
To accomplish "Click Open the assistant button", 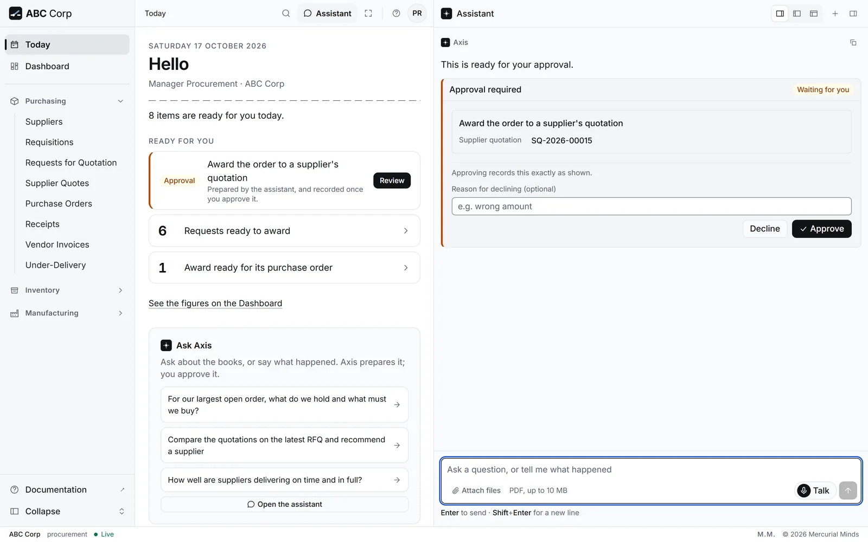I will click(284, 504).
